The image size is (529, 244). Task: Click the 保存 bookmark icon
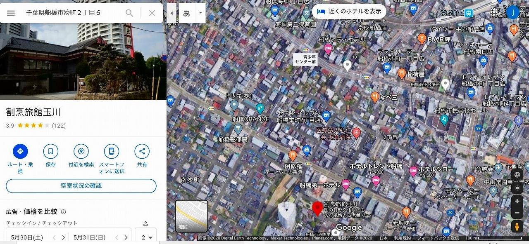[x=50, y=151]
